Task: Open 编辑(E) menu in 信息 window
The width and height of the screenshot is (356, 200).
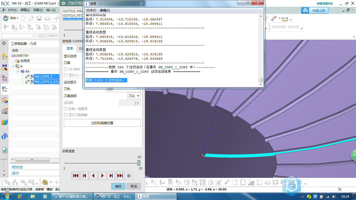Action: pos(105,10)
